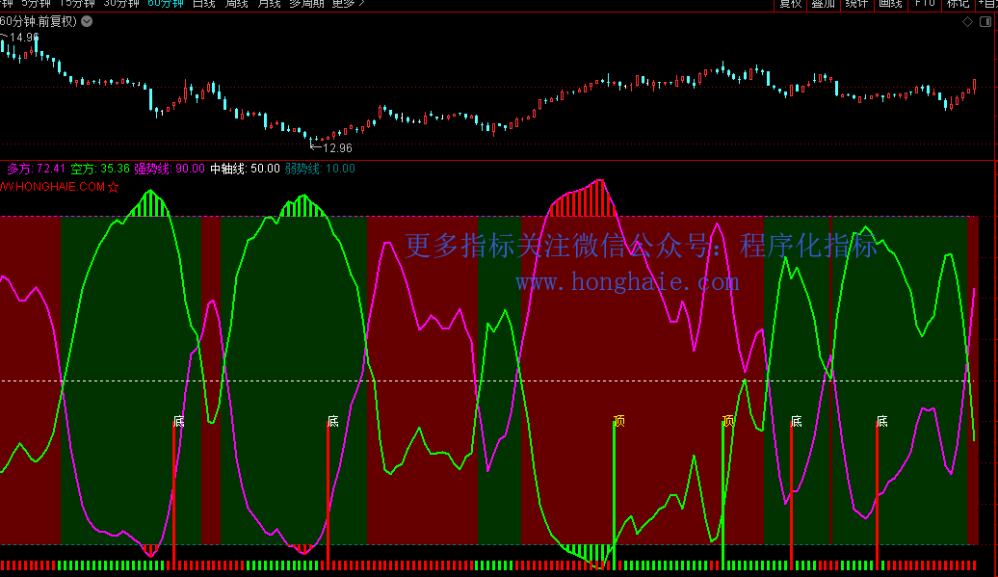The image size is (998, 577).
Task: Click the 叠加 overlay button
Action: pyautogui.click(x=824, y=4)
